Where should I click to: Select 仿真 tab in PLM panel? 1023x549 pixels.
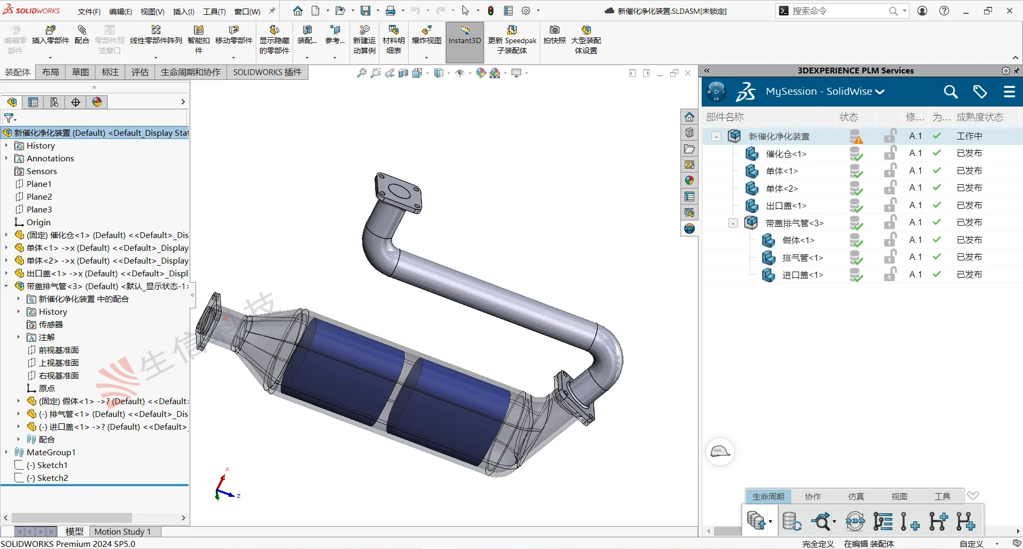pos(856,496)
